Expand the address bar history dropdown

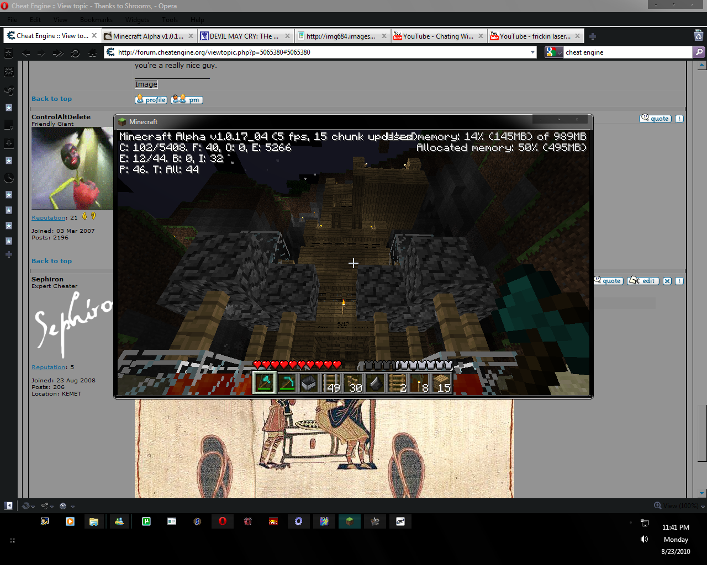tap(532, 52)
